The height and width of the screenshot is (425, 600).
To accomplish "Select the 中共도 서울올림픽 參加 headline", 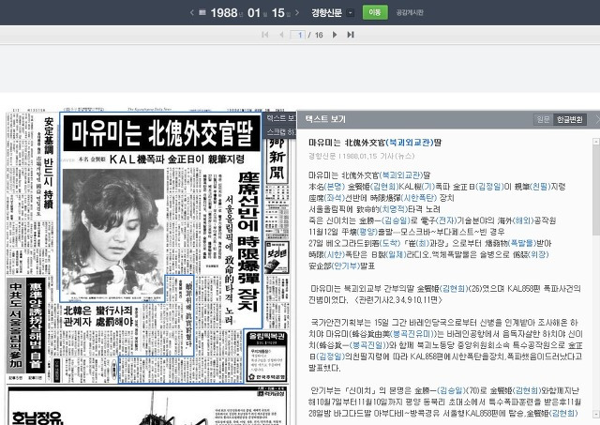I will tap(16, 325).
